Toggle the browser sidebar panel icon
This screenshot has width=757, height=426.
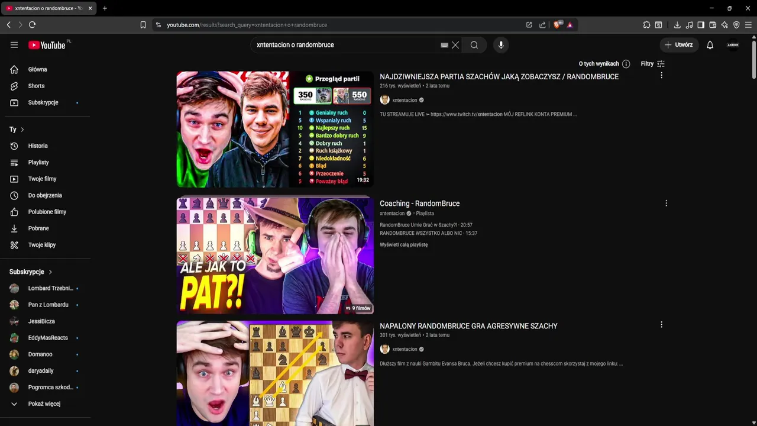tap(701, 25)
